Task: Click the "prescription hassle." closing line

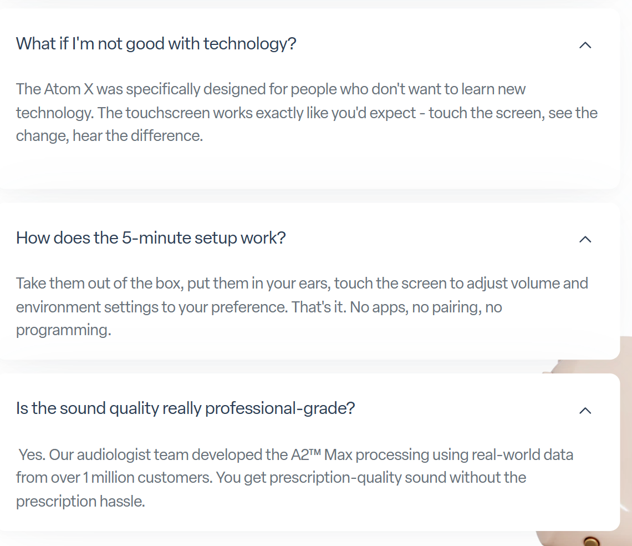Action: (80, 502)
